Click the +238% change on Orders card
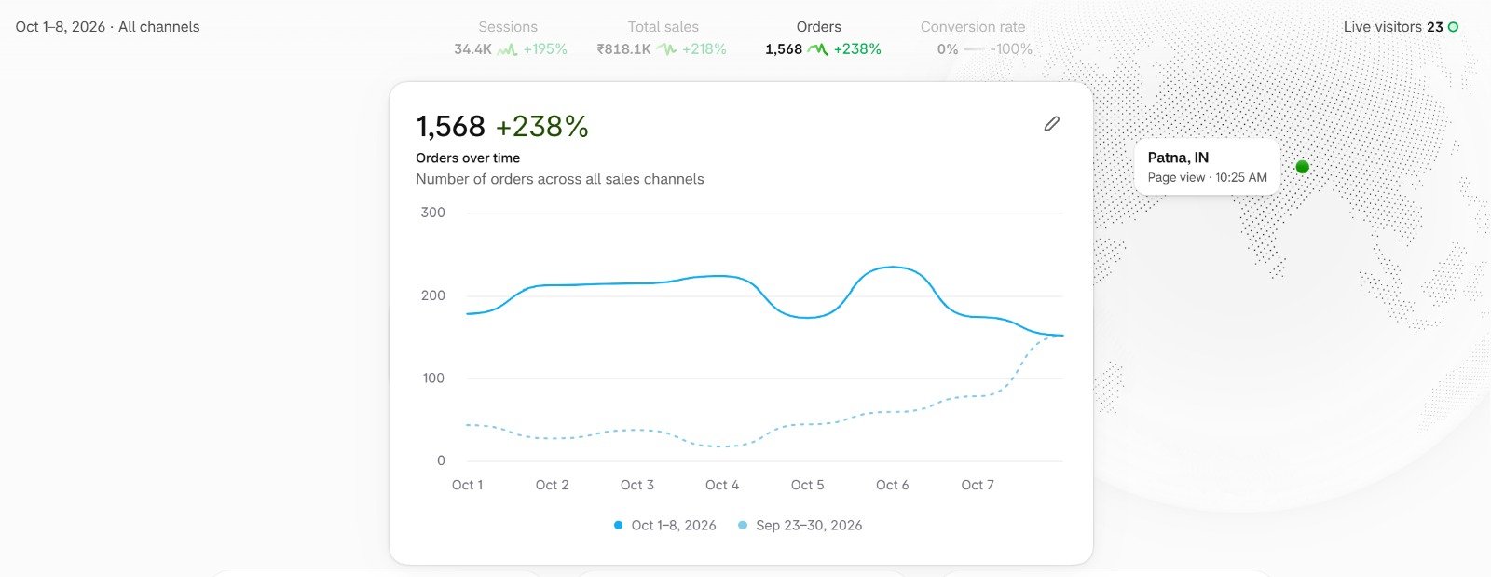The width and height of the screenshot is (1491, 577). pos(541,126)
